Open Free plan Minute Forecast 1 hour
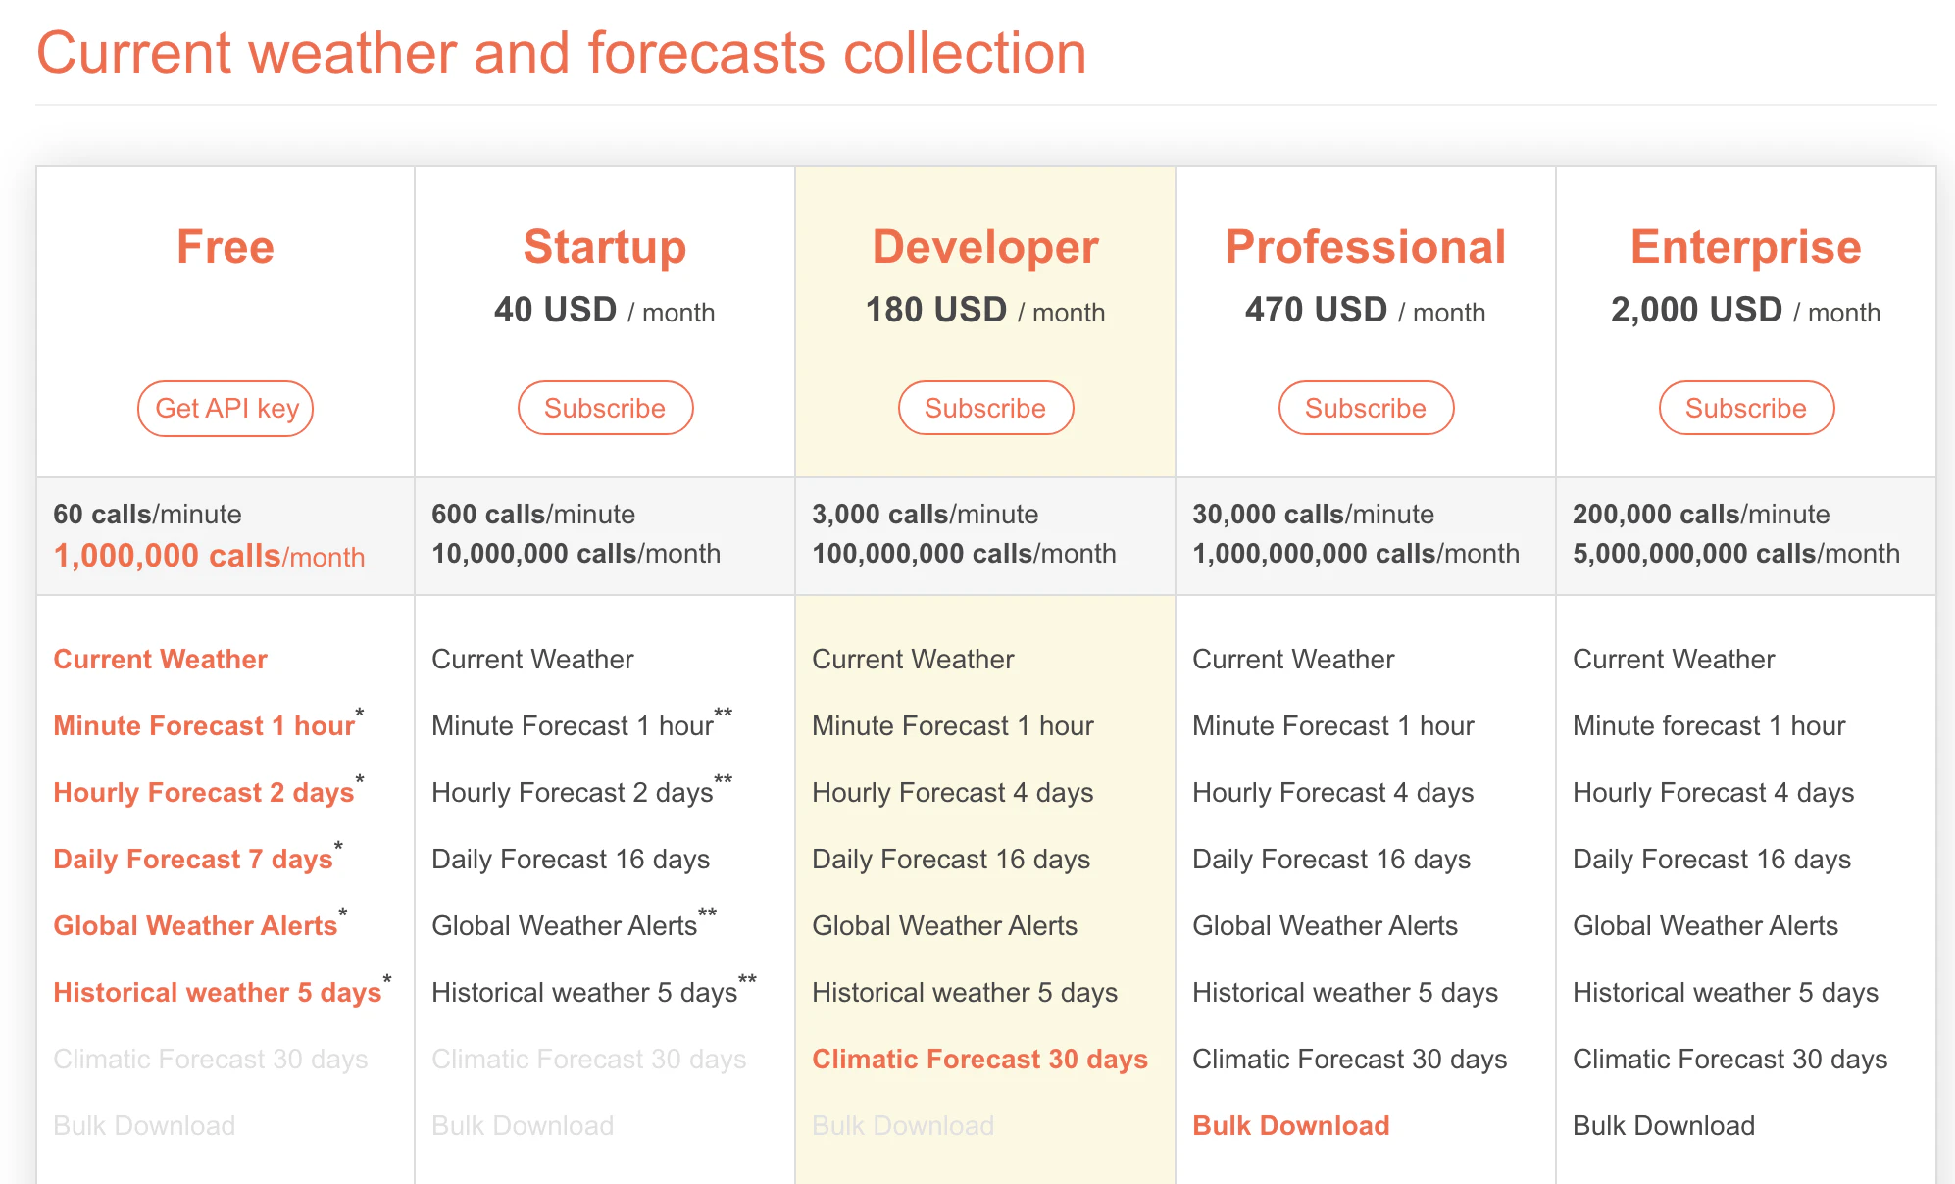1955x1184 pixels. click(203, 725)
